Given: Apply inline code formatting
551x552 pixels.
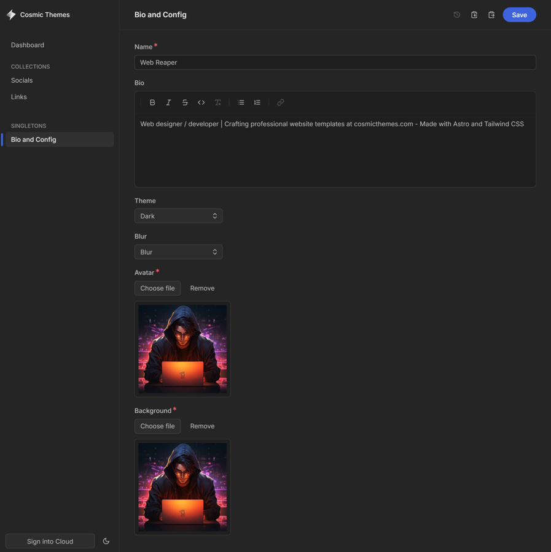Looking at the screenshot, I should click(201, 102).
